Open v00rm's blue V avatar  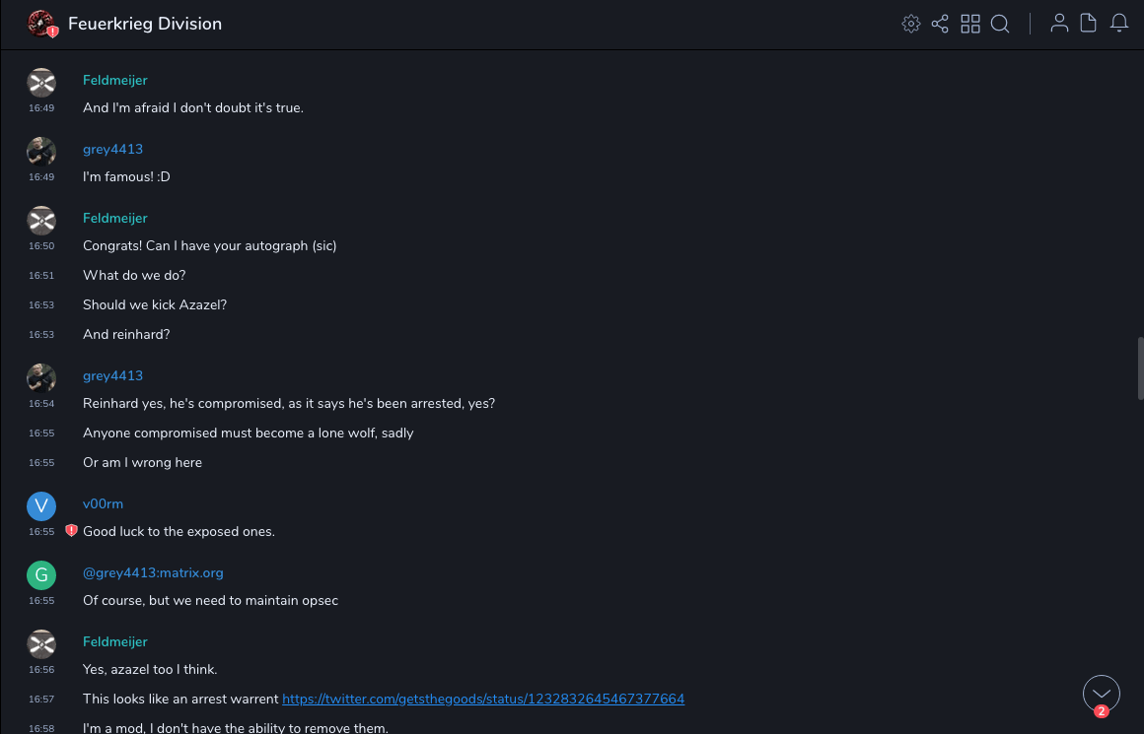click(x=41, y=506)
